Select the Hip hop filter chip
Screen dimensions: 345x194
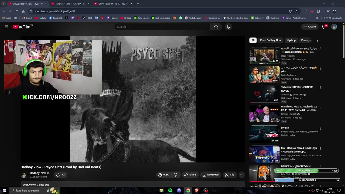pos(291,40)
